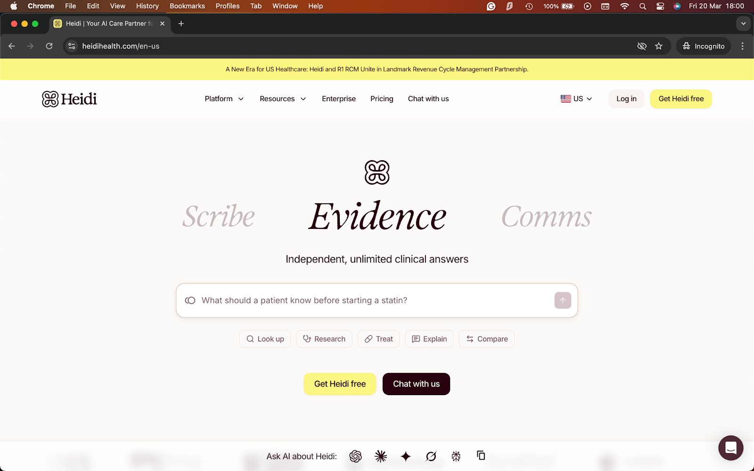
Task: Switch to the Scribe heading
Action: (x=219, y=217)
